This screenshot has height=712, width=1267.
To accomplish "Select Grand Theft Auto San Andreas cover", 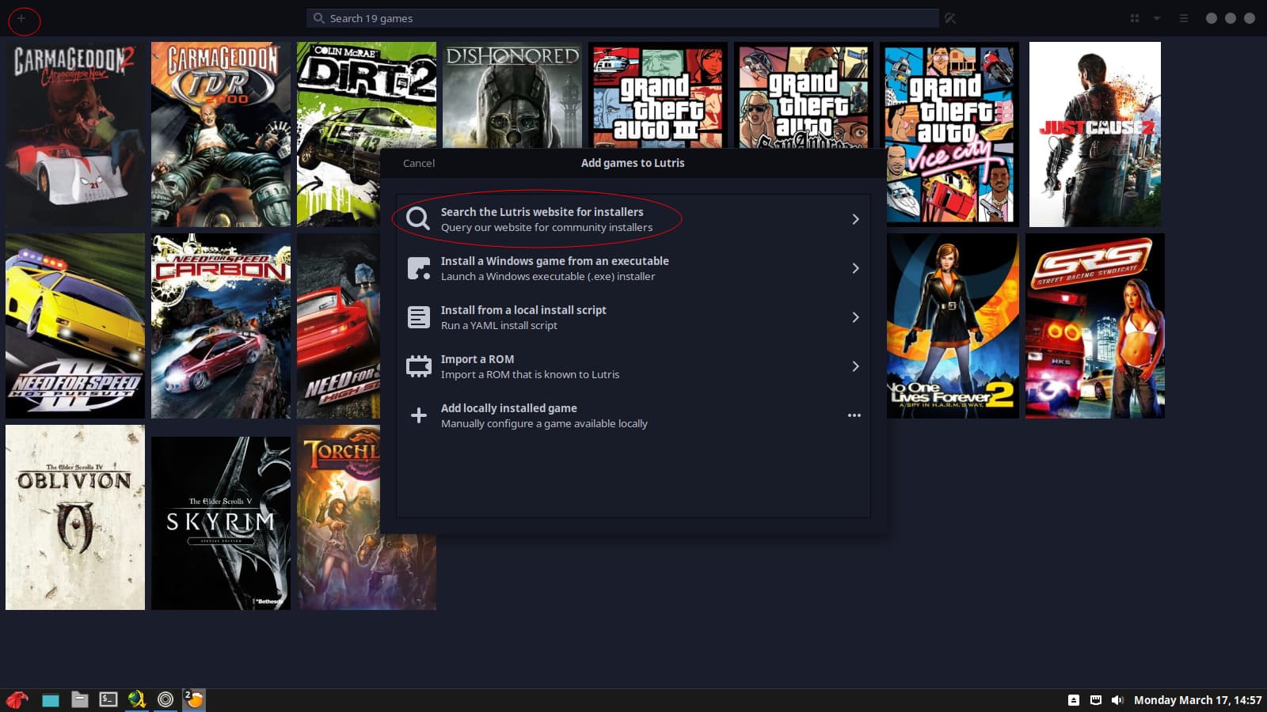I will point(804,95).
